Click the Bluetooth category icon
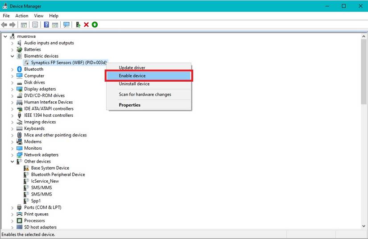368x239 pixels. [x=20, y=69]
